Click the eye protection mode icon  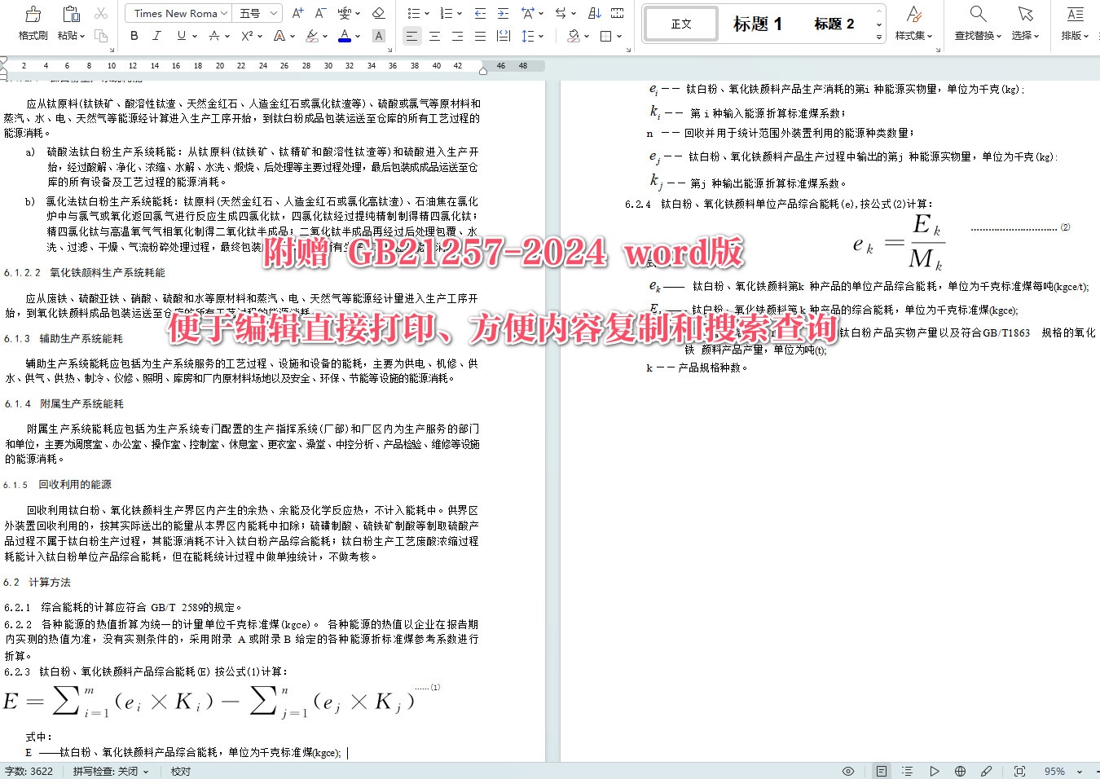pos(847,771)
